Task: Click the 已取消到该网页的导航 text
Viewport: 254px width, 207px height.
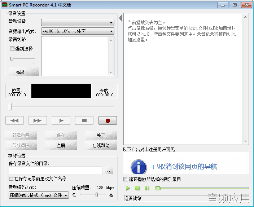Action: 185,167
